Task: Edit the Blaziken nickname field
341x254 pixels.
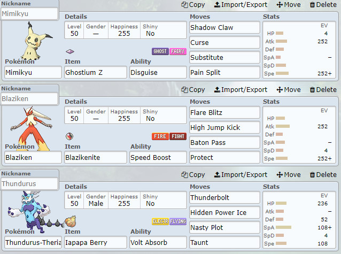Action: (x=29, y=98)
